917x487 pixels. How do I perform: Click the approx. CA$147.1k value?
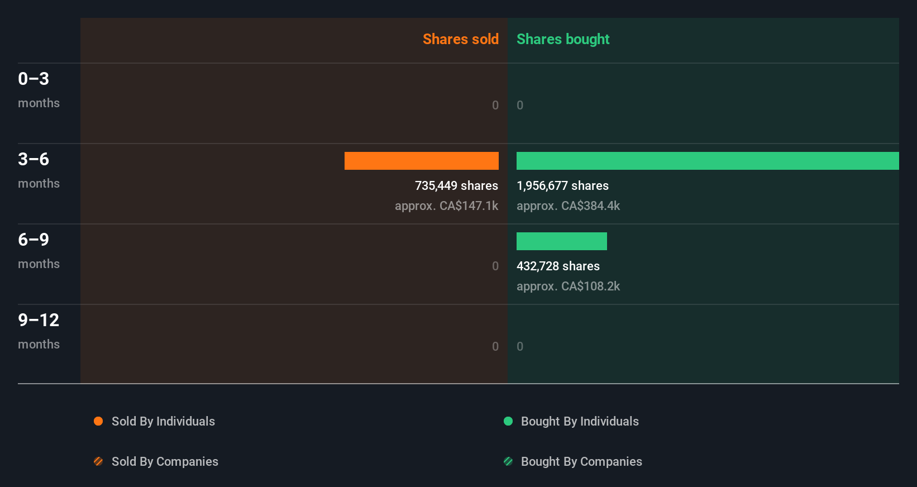click(x=446, y=206)
